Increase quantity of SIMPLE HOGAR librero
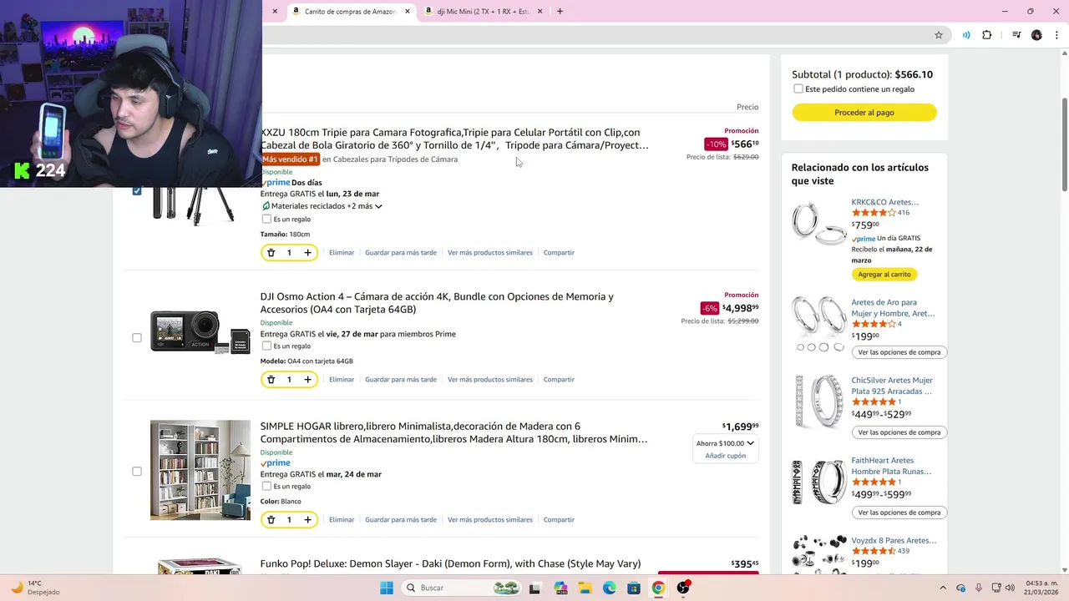The height and width of the screenshot is (601, 1069). [307, 520]
